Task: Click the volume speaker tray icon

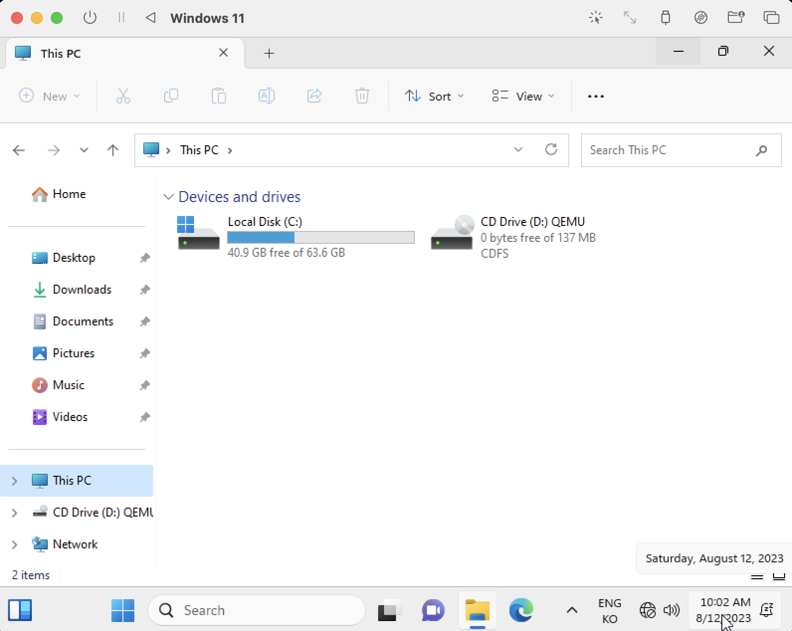Action: [x=671, y=610]
